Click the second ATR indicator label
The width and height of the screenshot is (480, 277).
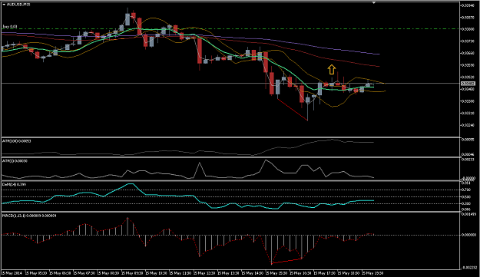pyautogui.click(x=15, y=160)
